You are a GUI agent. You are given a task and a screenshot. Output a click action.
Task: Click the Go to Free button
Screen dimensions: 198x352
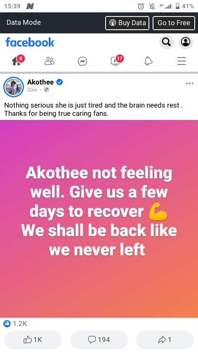(x=174, y=23)
